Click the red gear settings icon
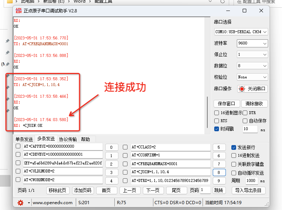Screen dimensions: 282x210 [x=20, y=203]
